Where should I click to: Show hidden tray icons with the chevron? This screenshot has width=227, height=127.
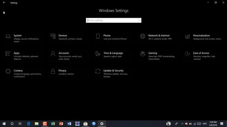click(182, 124)
